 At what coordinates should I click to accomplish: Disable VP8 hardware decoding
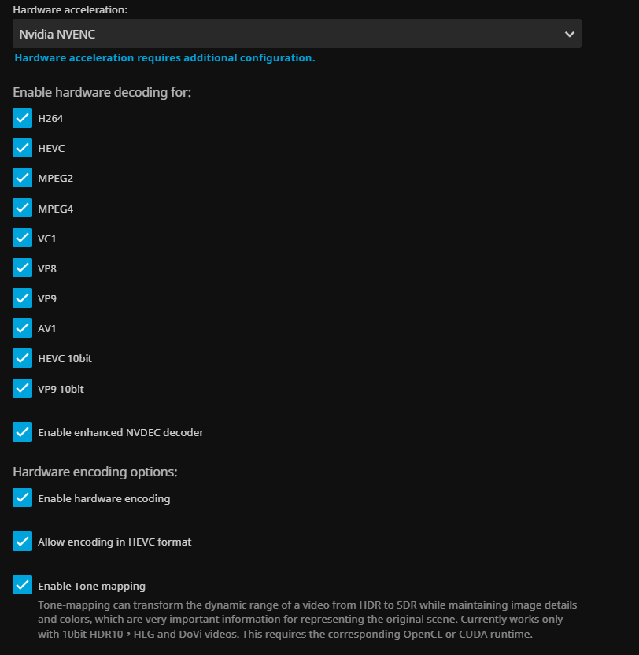point(23,268)
